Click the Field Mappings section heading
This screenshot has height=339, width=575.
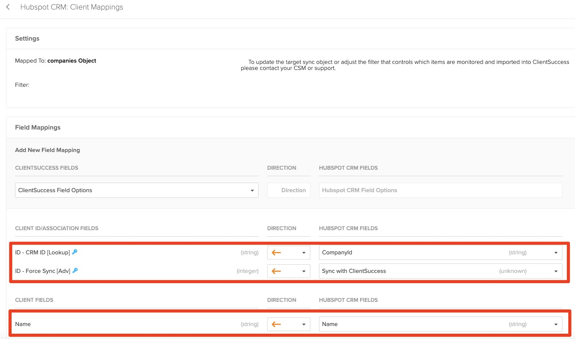click(38, 127)
